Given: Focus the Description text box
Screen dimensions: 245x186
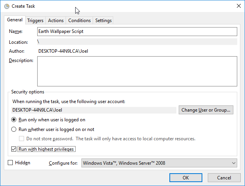Looking at the screenshot, I should coord(137,71).
